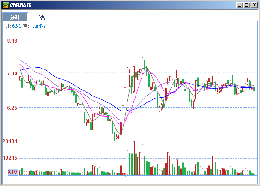Click the 20431 volume axis label
This screenshot has width=260, height=186.
[x=10, y=141]
